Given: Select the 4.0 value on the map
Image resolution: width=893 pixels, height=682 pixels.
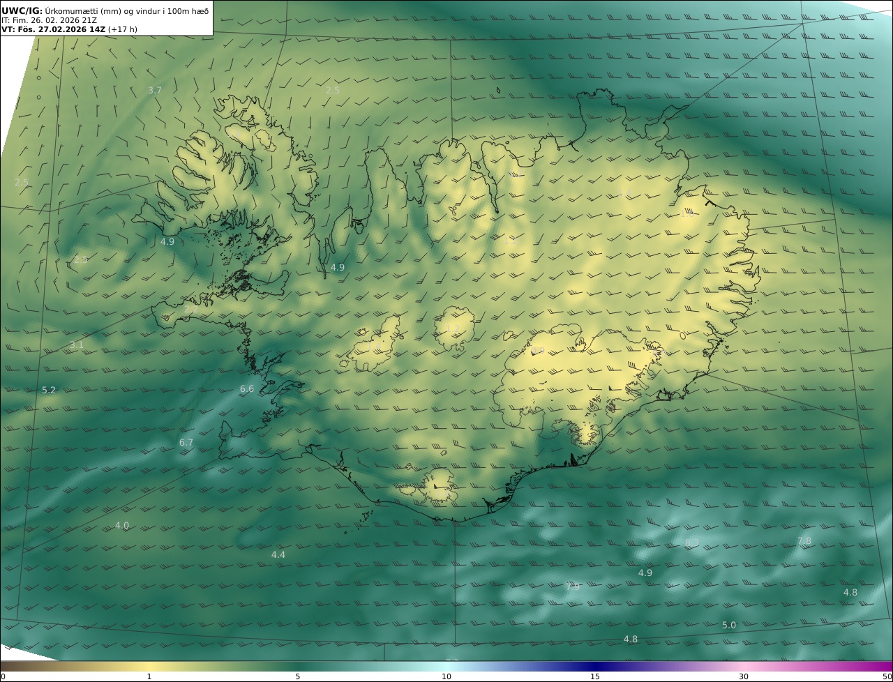Looking at the screenshot, I should (x=122, y=525).
